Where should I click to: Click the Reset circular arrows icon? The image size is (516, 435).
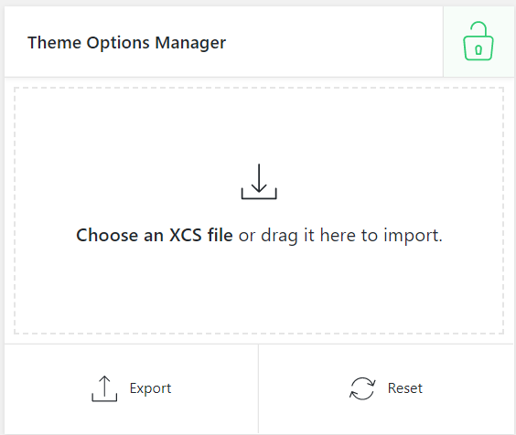pos(362,388)
